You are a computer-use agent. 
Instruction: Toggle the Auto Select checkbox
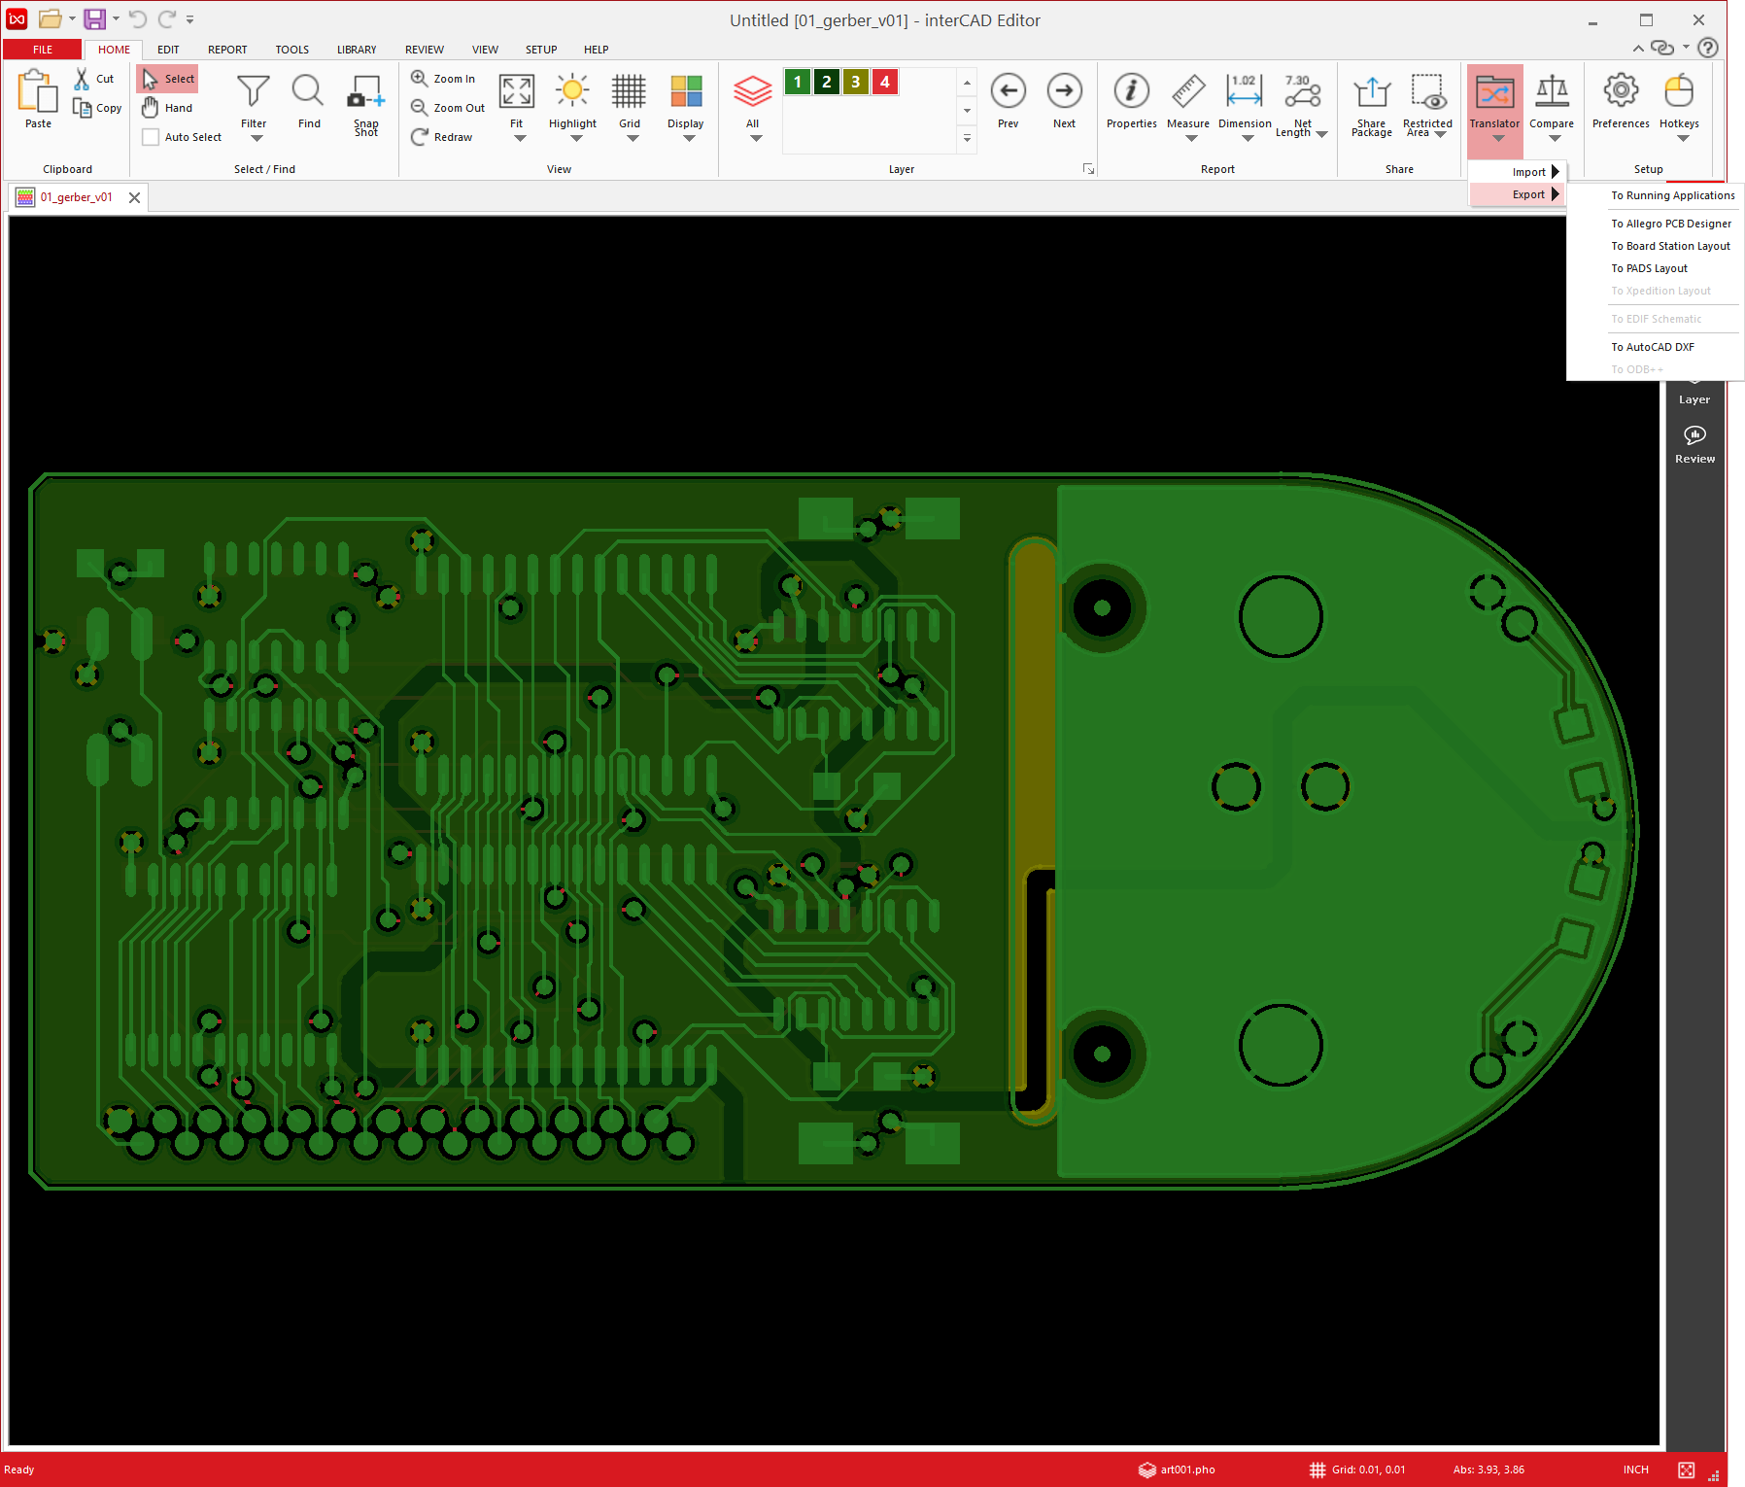151,137
